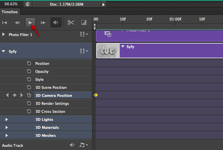Open the Photo Filter 1 filmstrip menu

tap(84, 34)
